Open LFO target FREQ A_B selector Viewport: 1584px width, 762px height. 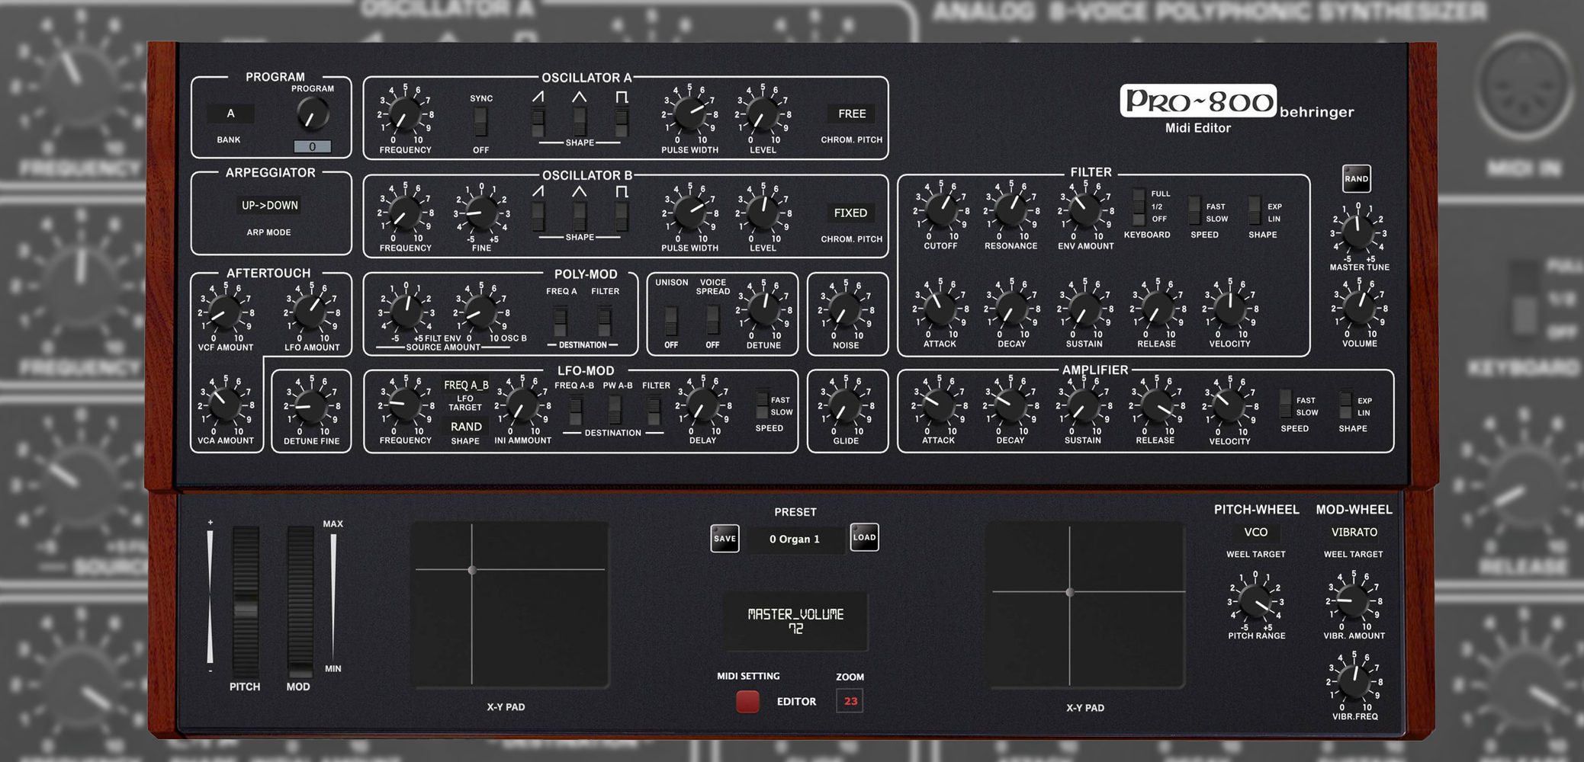click(466, 385)
